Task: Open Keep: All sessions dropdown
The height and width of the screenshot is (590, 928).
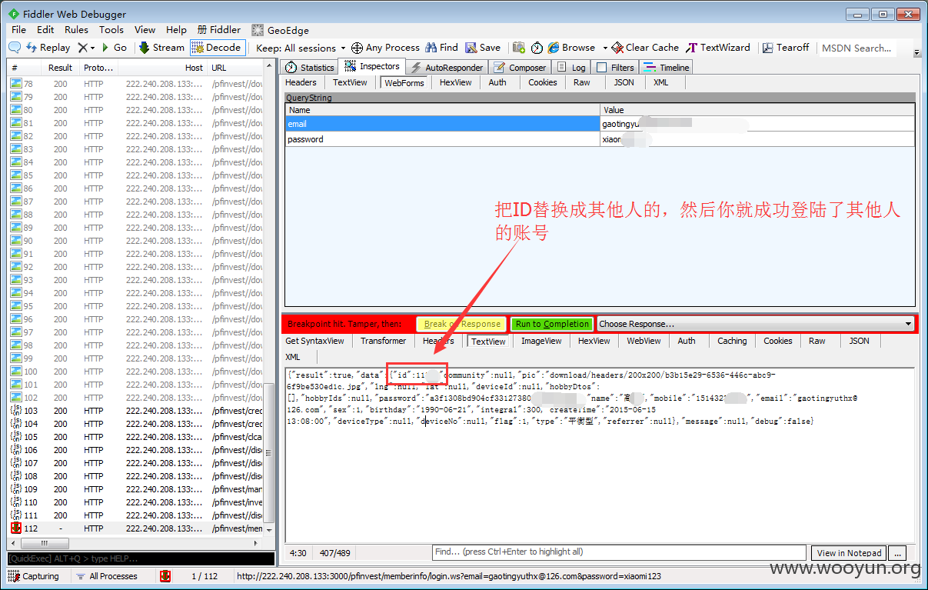Action: pos(301,48)
